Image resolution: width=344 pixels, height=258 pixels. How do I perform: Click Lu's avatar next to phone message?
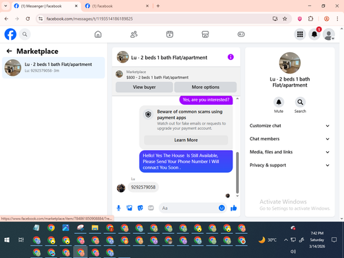tap(121, 188)
